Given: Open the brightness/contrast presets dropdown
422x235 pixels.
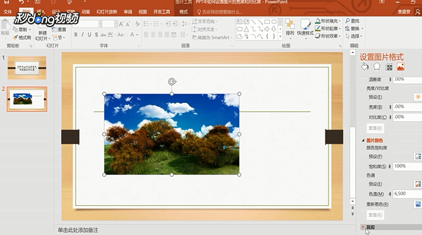Looking at the screenshot, I should pyautogui.click(x=418, y=97).
